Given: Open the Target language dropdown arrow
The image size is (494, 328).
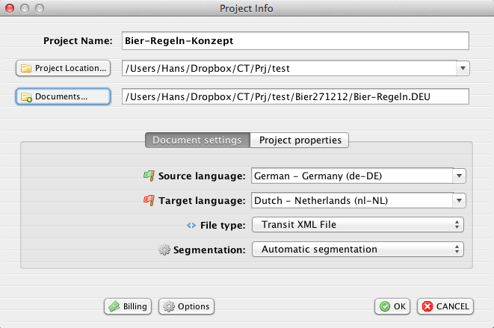Looking at the screenshot, I should tap(459, 201).
